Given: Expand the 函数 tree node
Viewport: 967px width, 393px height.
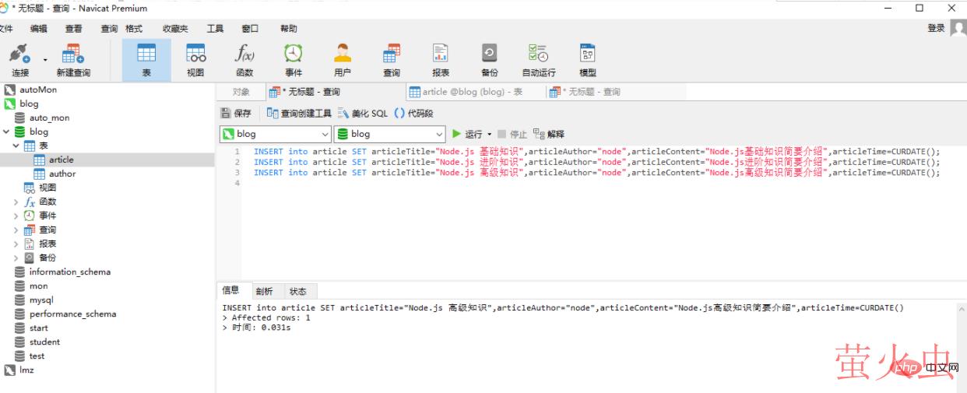Looking at the screenshot, I should pyautogui.click(x=16, y=202).
